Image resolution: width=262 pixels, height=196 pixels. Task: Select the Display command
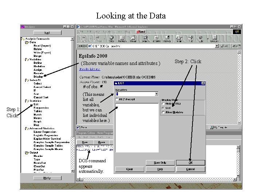38,77
